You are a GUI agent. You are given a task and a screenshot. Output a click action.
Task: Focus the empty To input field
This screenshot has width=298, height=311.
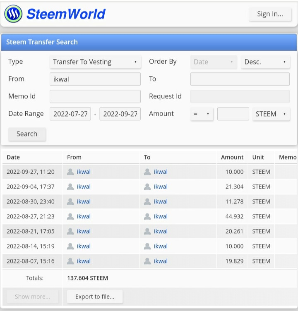pyautogui.click(x=240, y=79)
